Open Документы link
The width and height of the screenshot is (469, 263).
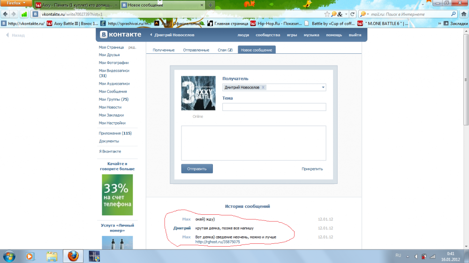point(109,141)
